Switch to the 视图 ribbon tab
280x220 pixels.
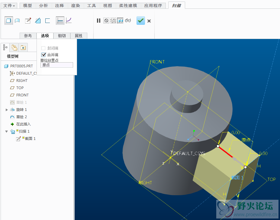108,6
